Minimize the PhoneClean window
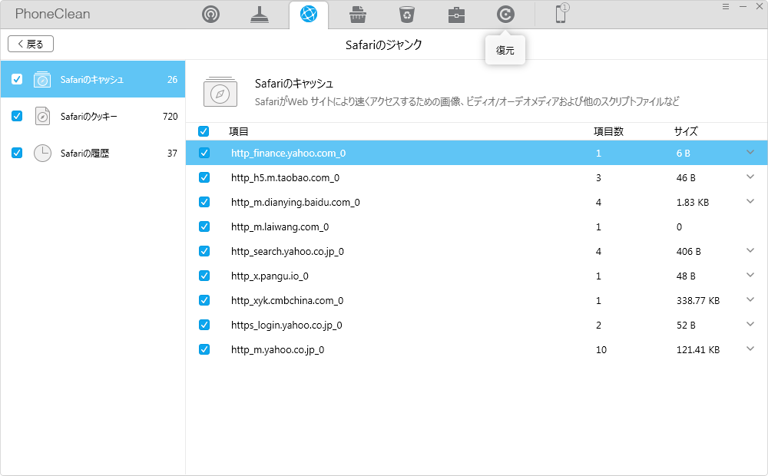Image resolution: width=768 pixels, height=476 pixels. pyautogui.click(x=743, y=6)
